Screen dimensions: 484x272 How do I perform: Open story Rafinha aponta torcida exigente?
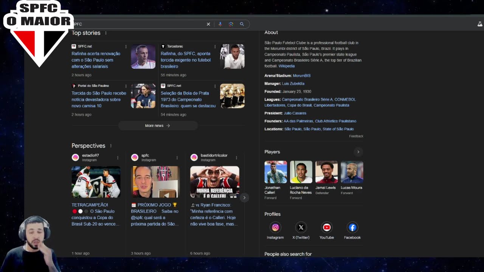point(186,60)
